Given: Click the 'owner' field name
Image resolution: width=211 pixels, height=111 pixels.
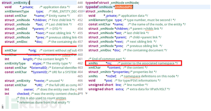Looking at the screenshot, I should pyautogui.click(x=29, y=89).
